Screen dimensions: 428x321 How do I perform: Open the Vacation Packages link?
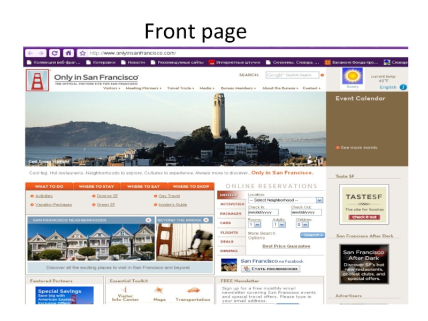coord(53,205)
